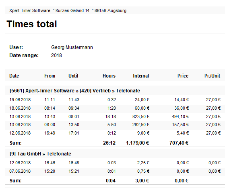Click the 'Date range:' label
Screen dimensions: 225x188
24,55
